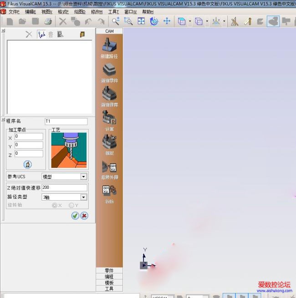Open dropdown arrow next to UCS axes icon
This screenshot has height=298, width=296.
[x=225, y=21]
